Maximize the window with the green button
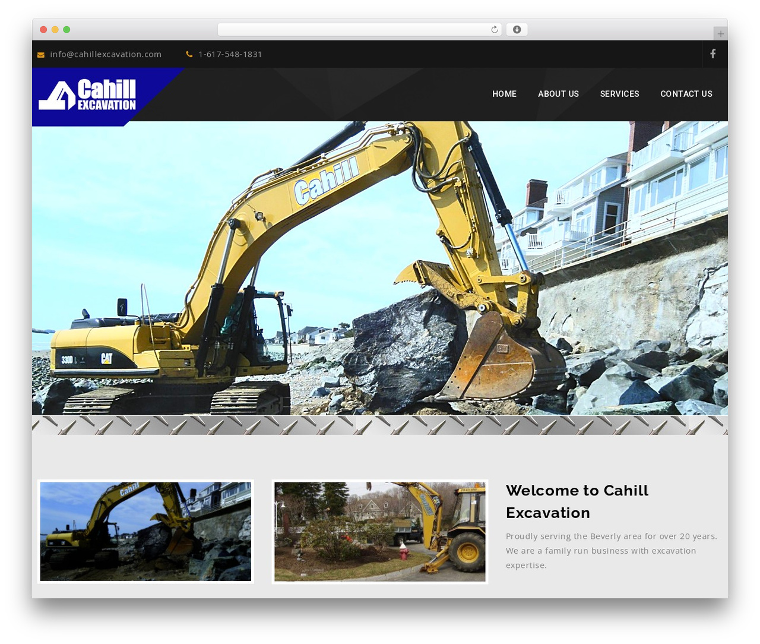Viewport: 760px width, 644px height. (x=66, y=30)
